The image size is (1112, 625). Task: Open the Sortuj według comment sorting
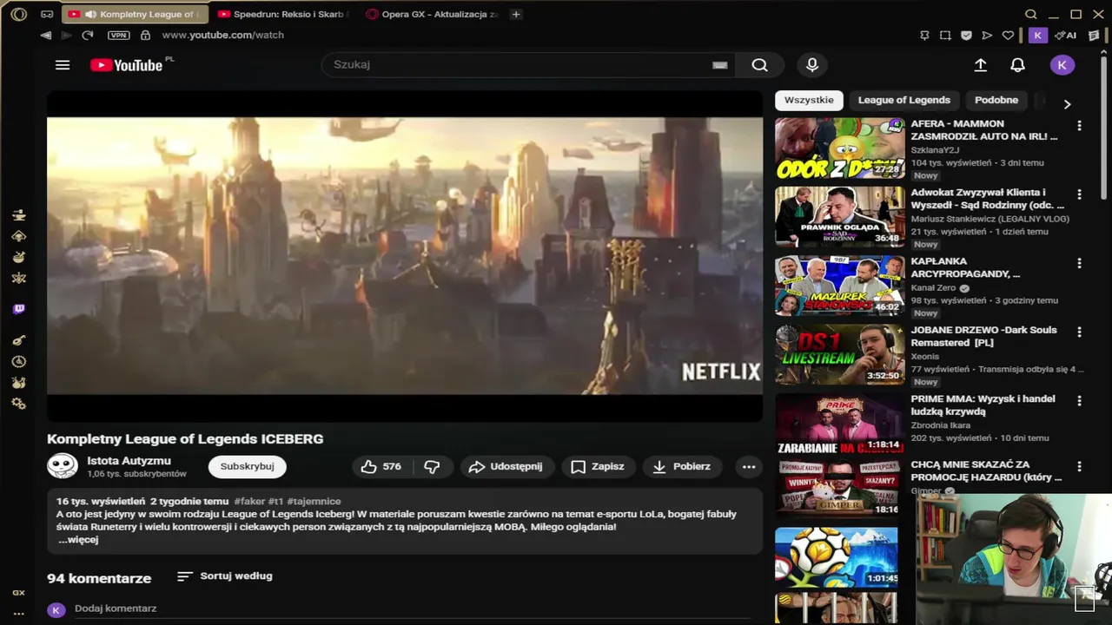tap(224, 576)
